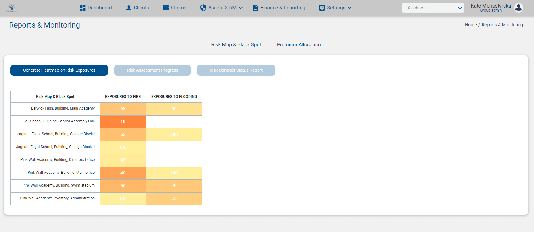Expand the Assets & RM dropdown chevron
The height and width of the screenshot is (232, 534).
241,8
